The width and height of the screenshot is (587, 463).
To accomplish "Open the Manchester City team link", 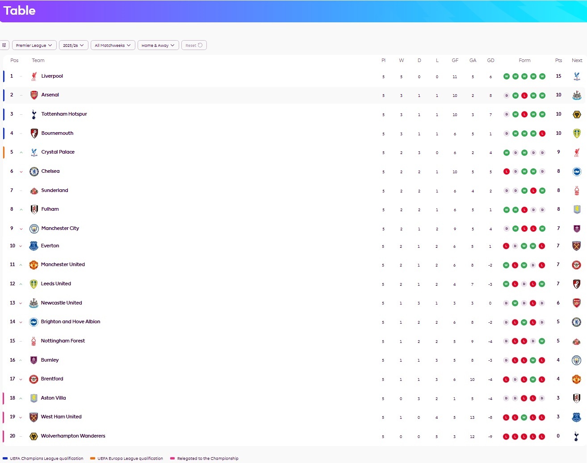I will pos(60,229).
